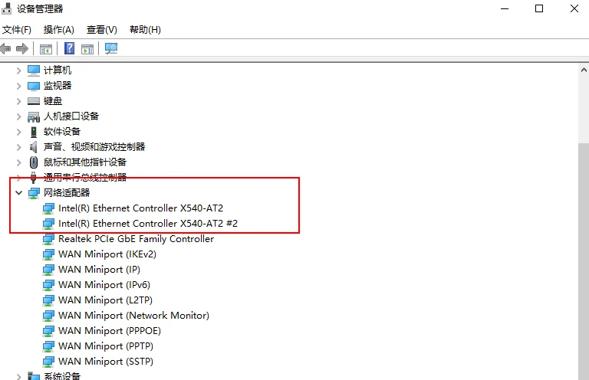Image resolution: width=589 pixels, height=380 pixels.
Task: Collapse the 网络适配器 category
Action: click(x=19, y=193)
